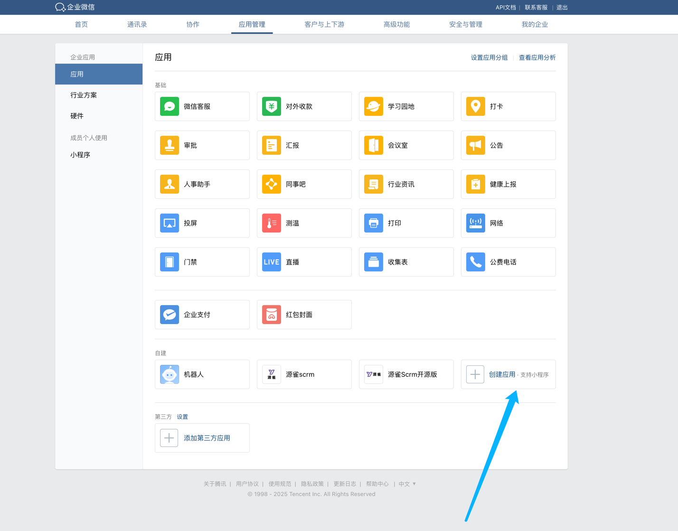
Task: Click 退出 to log out
Action: [x=562, y=8]
